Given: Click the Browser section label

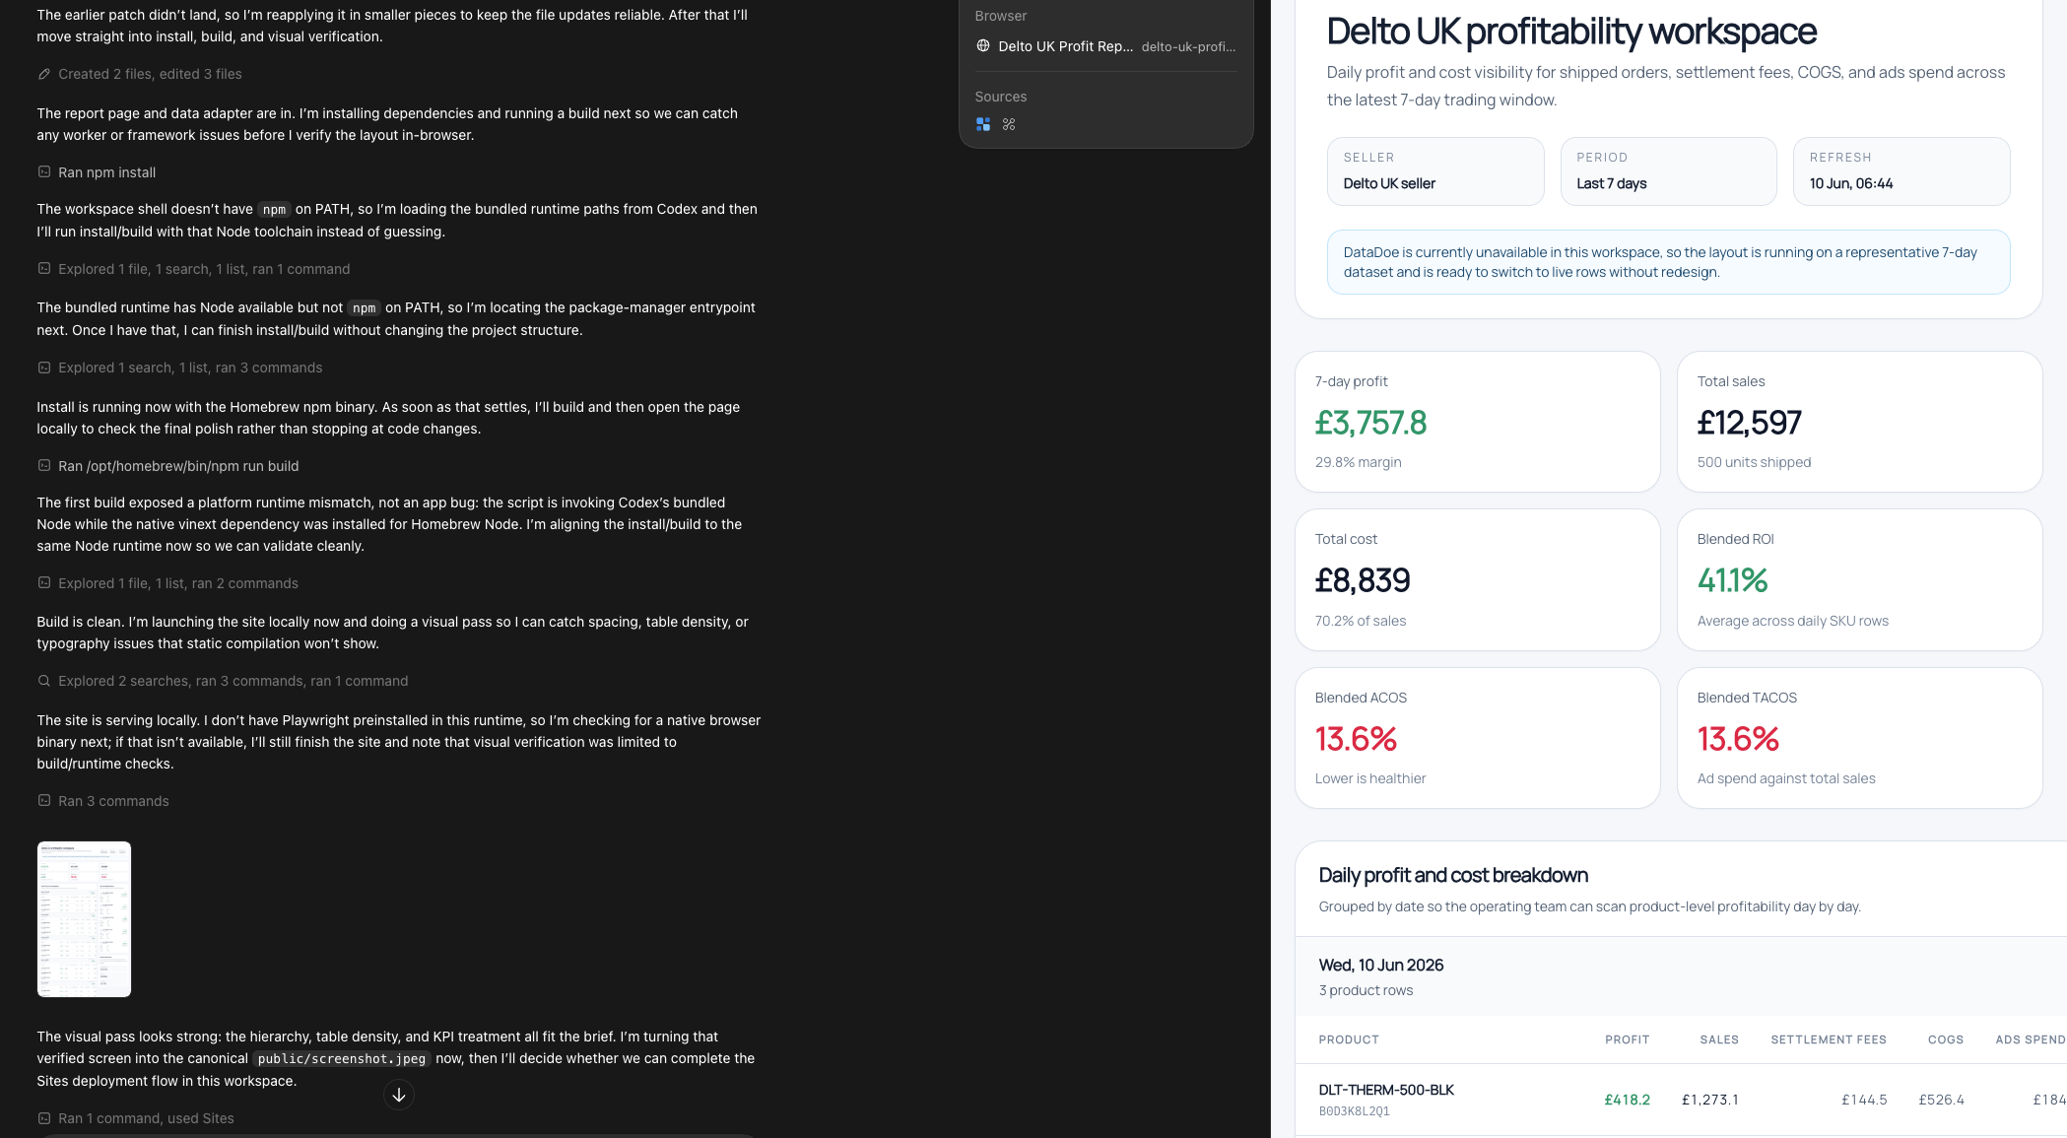Looking at the screenshot, I should 1000,16.
